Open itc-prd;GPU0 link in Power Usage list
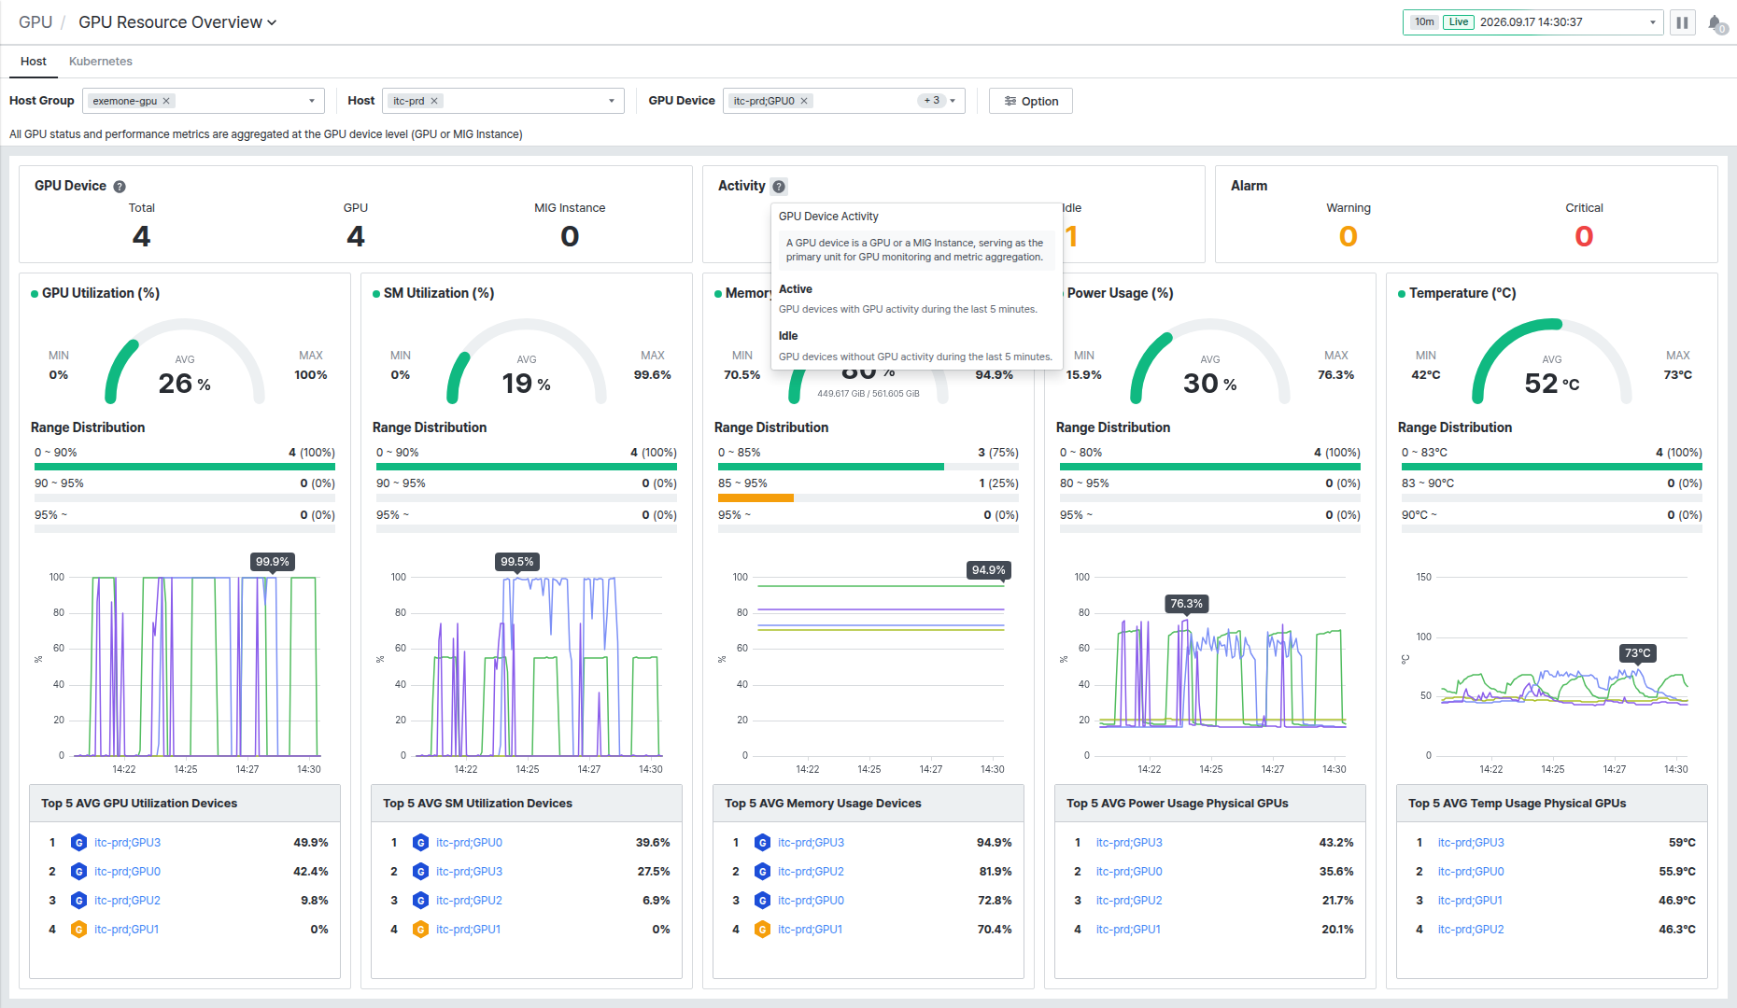 1129,872
